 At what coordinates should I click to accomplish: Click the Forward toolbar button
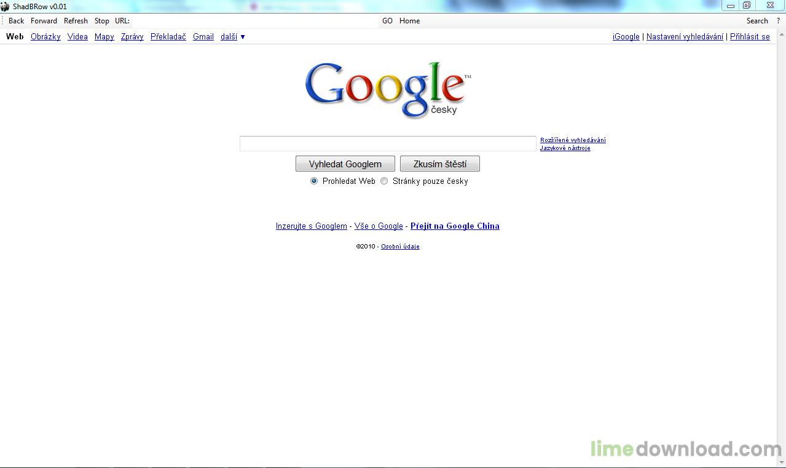pos(44,21)
